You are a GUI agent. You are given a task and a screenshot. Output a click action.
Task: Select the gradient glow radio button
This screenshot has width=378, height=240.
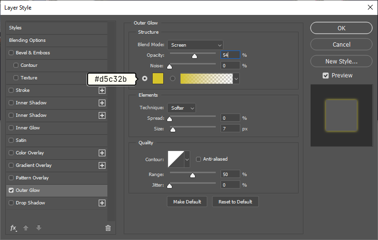coord(172,78)
